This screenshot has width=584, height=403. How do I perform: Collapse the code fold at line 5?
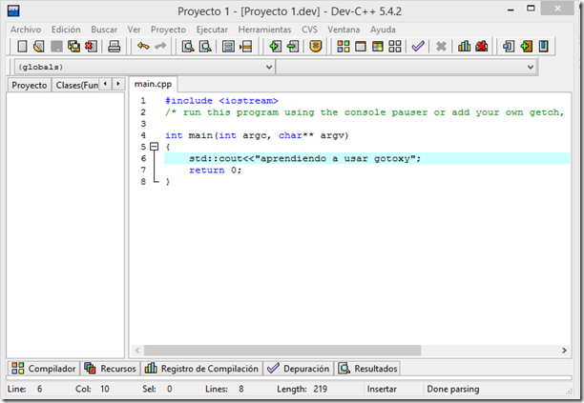(152, 148)
